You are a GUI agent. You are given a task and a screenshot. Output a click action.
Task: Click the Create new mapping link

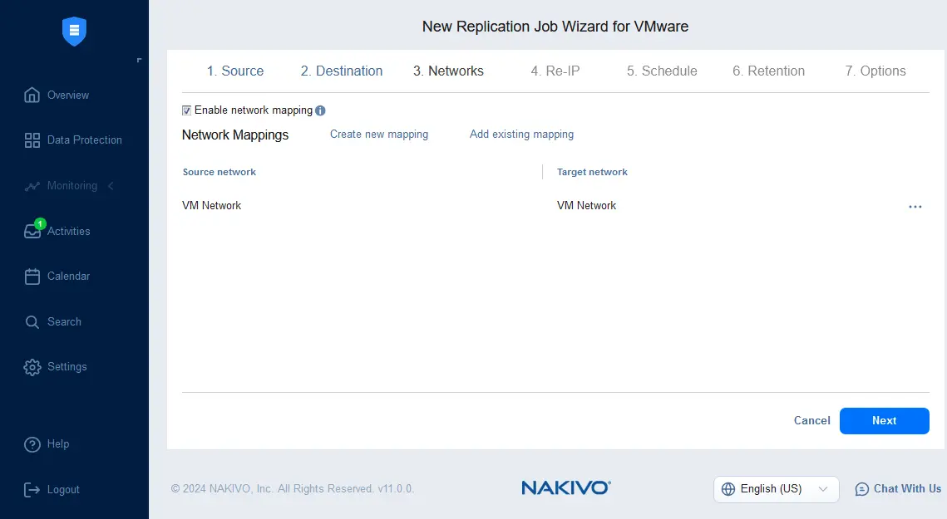pyautogui.click(x=378, y=134)
